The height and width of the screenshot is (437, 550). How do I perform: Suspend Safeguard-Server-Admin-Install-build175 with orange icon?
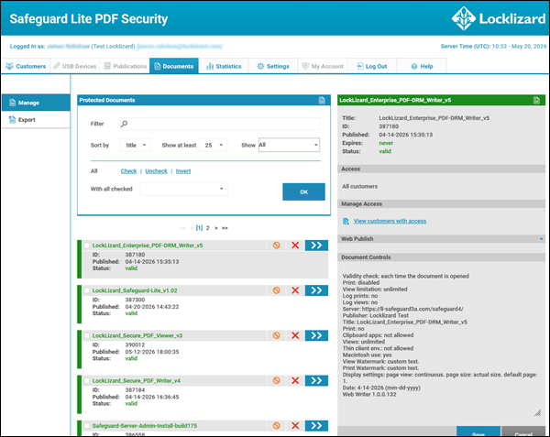point(277,426)
